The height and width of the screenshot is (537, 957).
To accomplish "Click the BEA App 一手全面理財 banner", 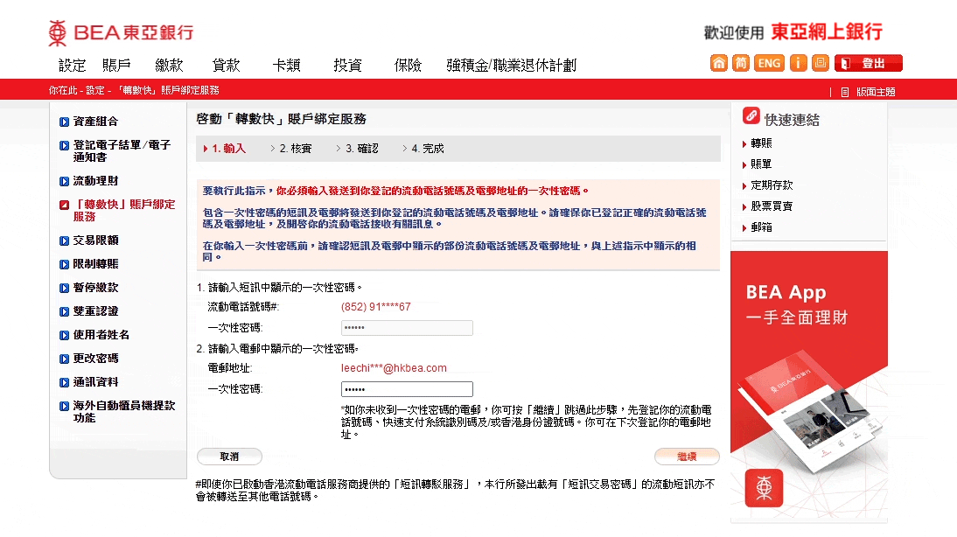I will pyautogui.click(x=808, y=387).
